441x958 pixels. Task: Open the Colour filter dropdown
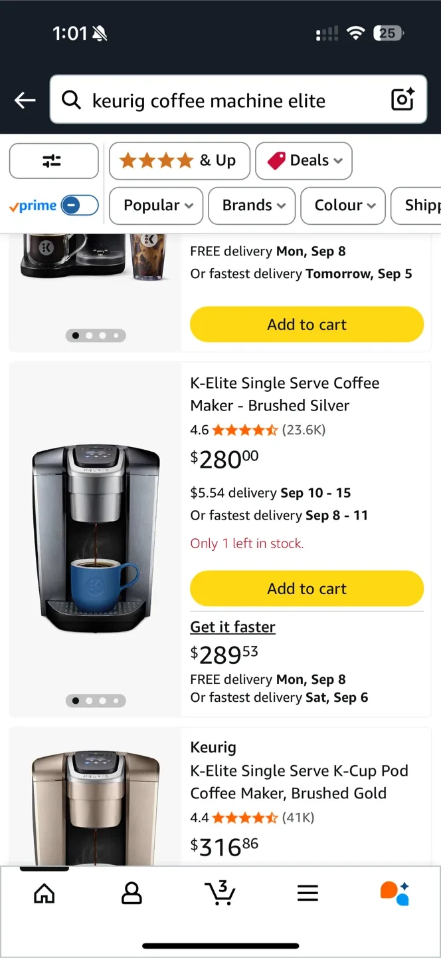coord(343,206)
